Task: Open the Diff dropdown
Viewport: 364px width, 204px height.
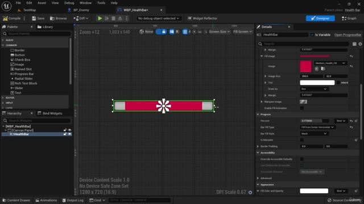Action: coord(81,18)
